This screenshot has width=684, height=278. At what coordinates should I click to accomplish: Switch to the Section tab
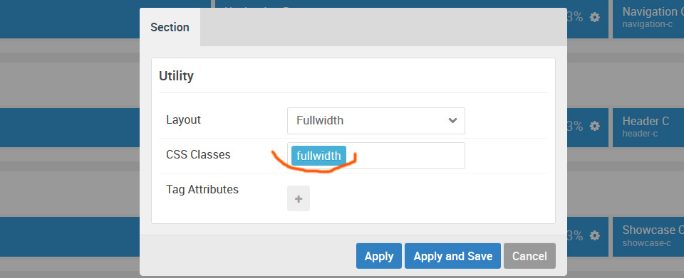point(170,28)
